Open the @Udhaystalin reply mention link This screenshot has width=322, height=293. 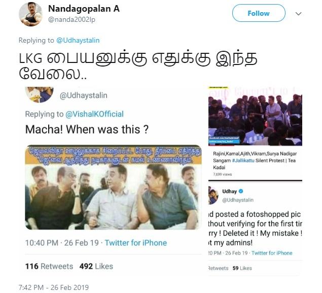tap(78, 40)
